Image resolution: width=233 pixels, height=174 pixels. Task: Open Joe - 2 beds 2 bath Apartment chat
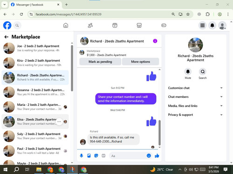pos(35,48)
